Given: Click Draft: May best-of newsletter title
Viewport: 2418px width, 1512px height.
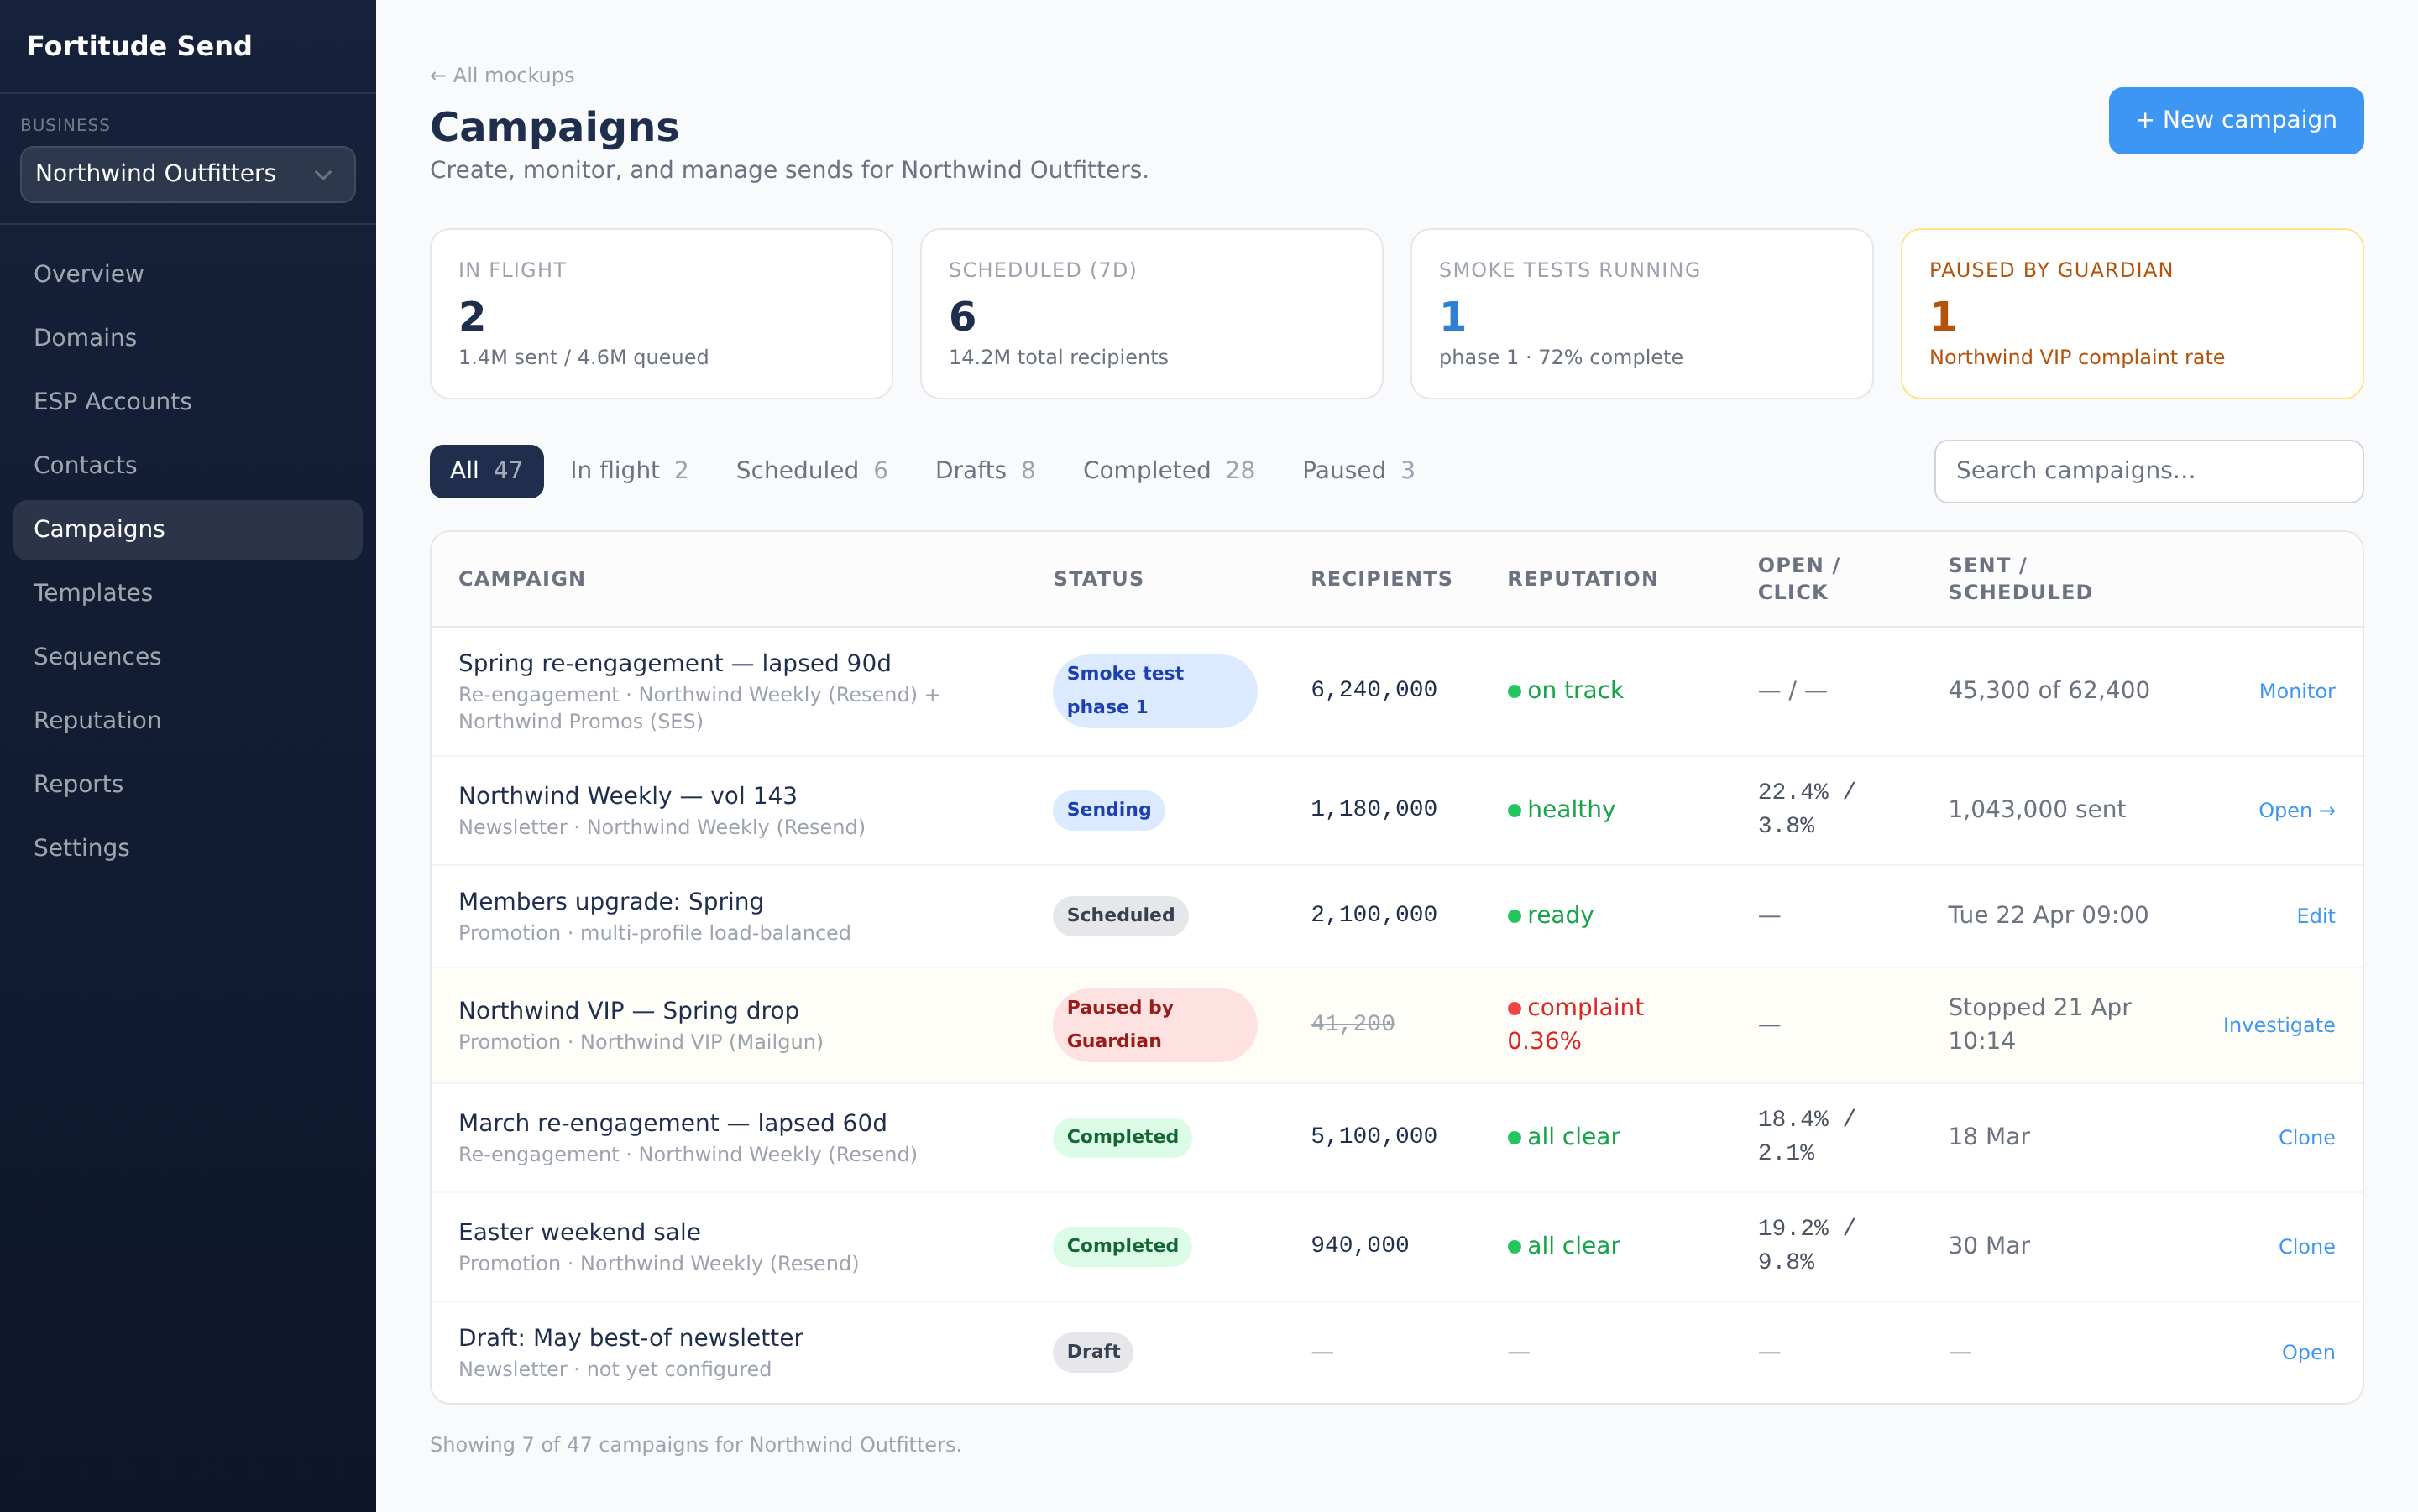Looking at the screenshot, I should [631, 1338].
